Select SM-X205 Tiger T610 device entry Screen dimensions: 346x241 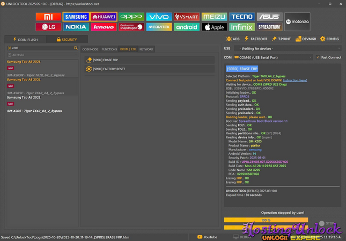coord(34,111)
